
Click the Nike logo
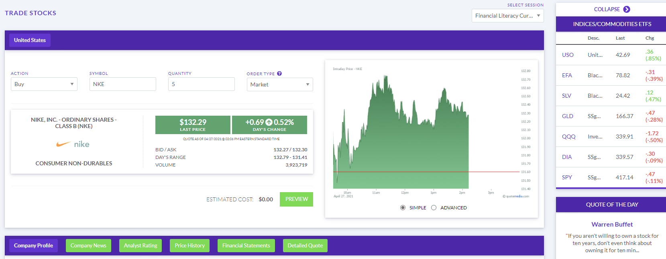click(x=73, y=144)
